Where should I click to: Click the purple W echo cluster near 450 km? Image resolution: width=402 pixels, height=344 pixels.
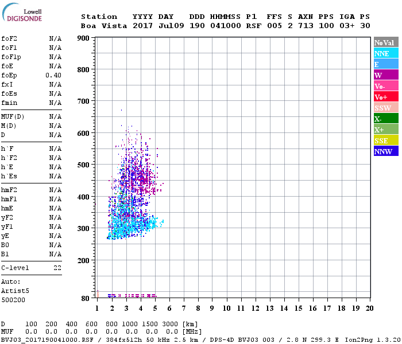pyautogui.click(x=144, y=181)
